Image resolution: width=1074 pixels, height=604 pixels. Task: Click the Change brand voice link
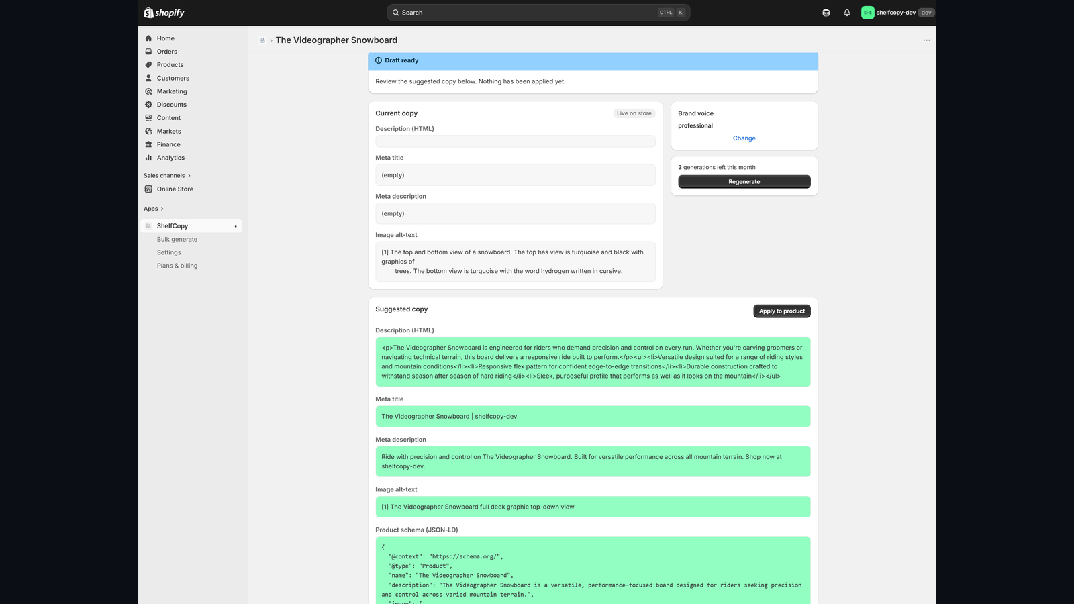744,138
